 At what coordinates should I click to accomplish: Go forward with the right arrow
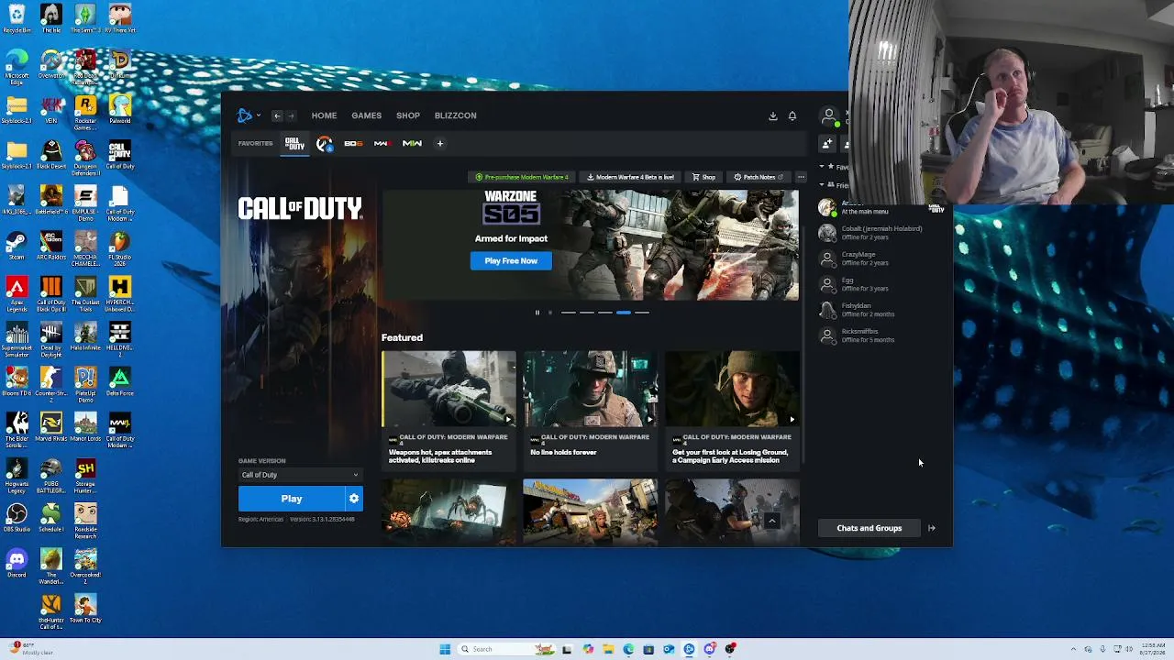(291, 116)
